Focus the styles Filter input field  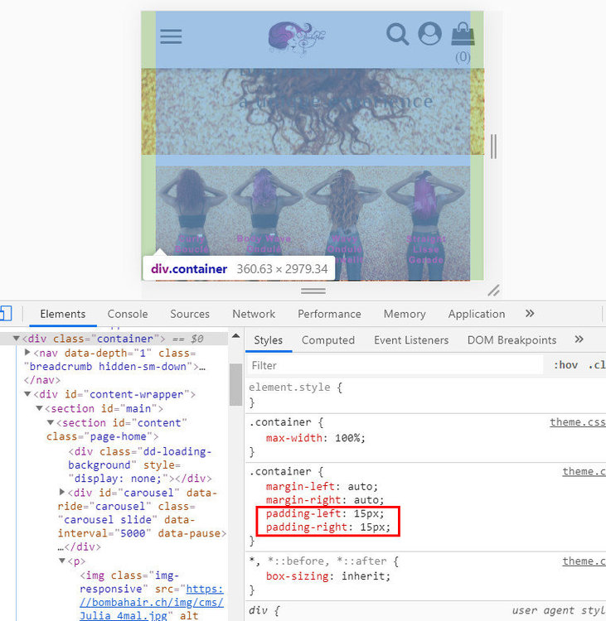[395, 365]
